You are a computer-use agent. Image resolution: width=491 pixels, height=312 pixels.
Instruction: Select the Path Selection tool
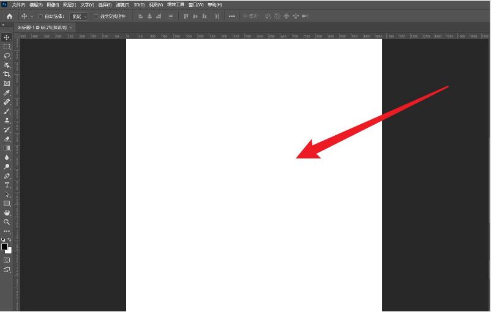7,195
